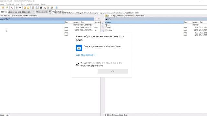Open the Конфигурация menu
The height and width of the screenshot is (116, 207).
coord(33,4)
